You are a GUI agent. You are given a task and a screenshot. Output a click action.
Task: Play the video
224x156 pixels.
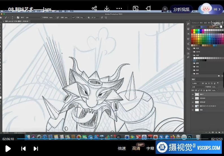pyautogui.click(x=8, y=149)
